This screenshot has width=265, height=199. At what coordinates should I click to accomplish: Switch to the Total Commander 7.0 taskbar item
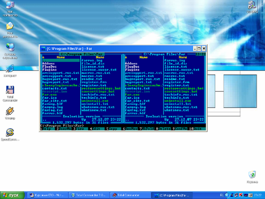pyautogui.click(x=89, y=195)
